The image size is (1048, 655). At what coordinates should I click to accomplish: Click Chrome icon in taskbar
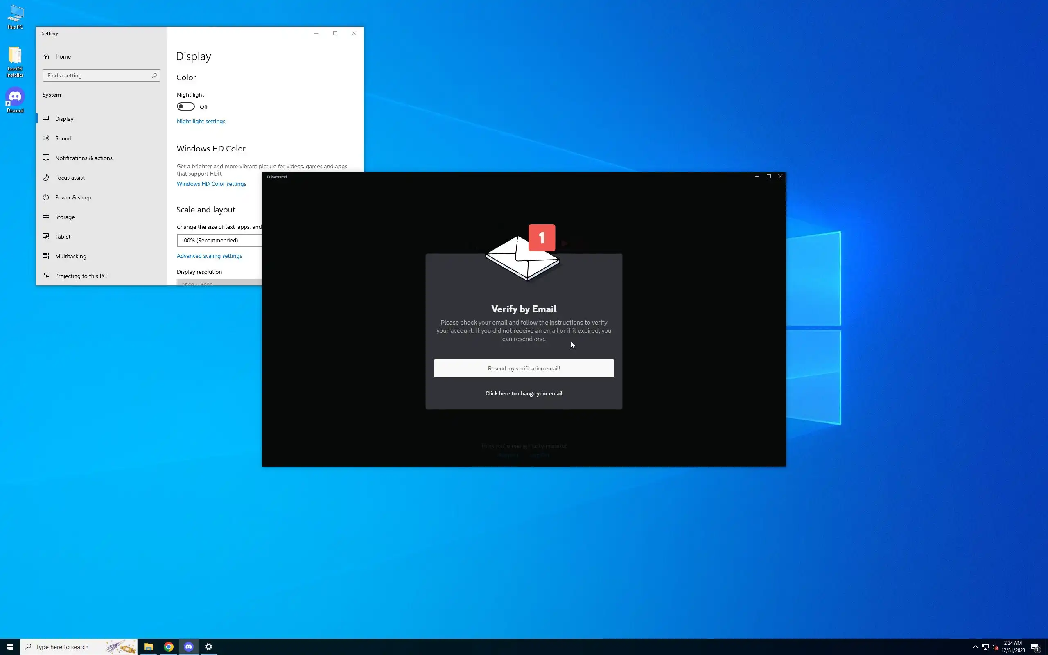(x=169, y=646)
